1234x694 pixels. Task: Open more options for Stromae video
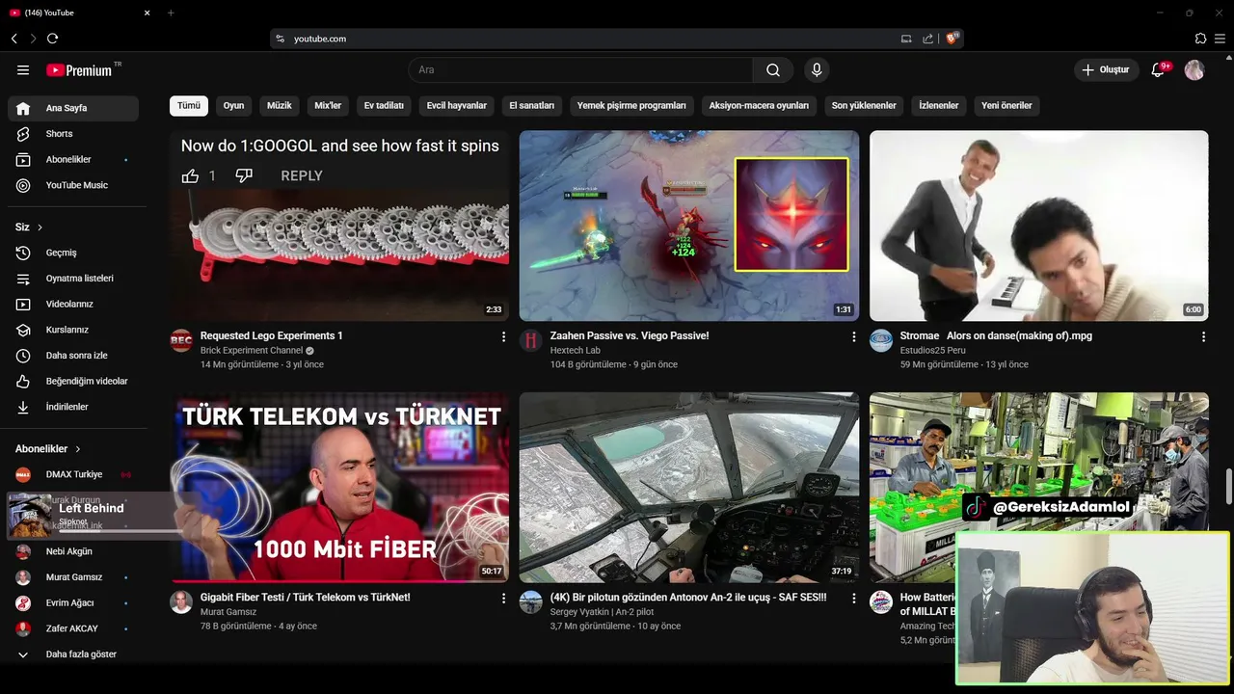coord(1203,336)
